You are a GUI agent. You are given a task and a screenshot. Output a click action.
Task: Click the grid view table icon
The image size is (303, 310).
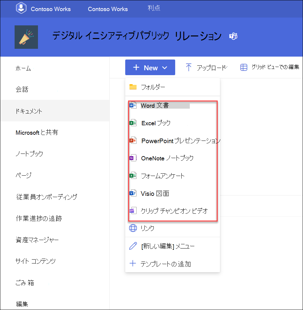(x=244, y=67)
